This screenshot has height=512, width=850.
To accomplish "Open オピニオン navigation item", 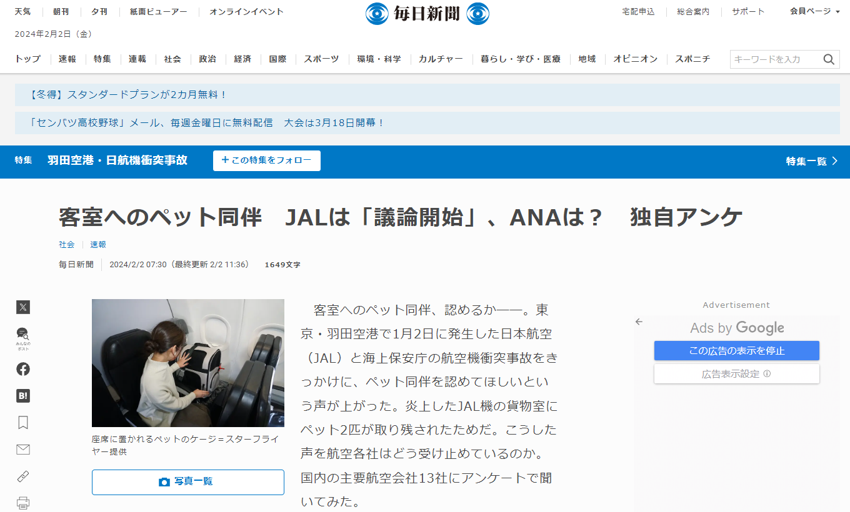I will (635, 59).
